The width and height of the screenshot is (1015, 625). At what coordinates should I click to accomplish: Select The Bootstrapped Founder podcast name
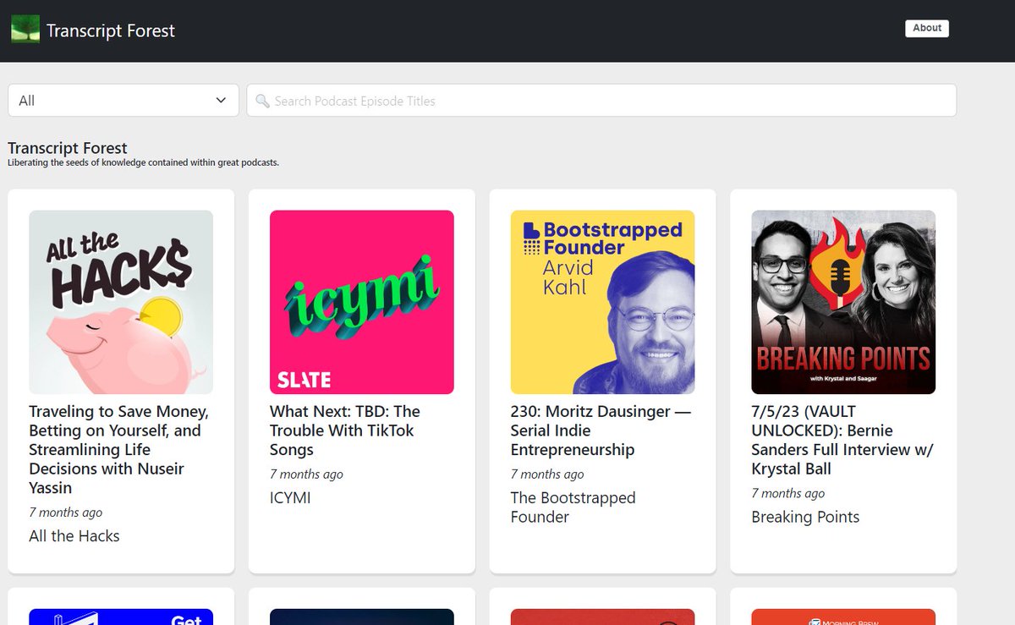(x=573, y=507)
